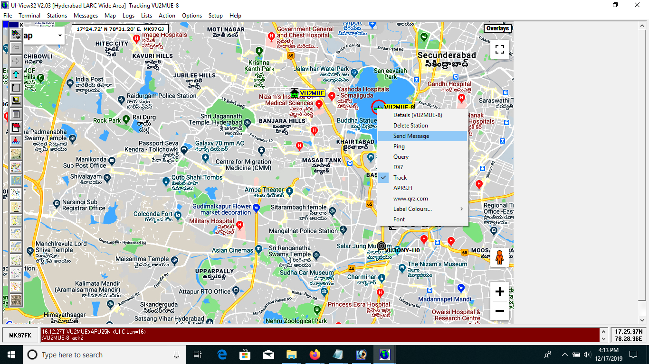The width and height of the screenshot is (649, 364).
Task: Open the Map menu
Action: pos(110,16)
